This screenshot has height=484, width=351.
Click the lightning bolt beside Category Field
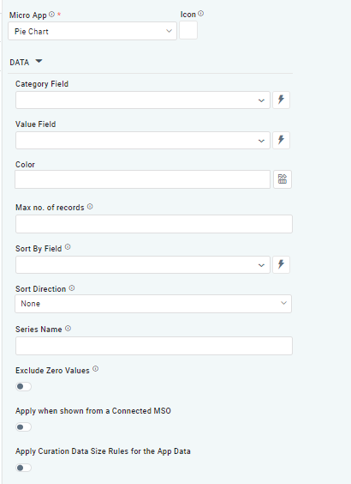tap(281, 100)
